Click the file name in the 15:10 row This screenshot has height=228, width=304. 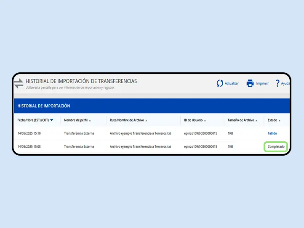click(x=140, y=133)
